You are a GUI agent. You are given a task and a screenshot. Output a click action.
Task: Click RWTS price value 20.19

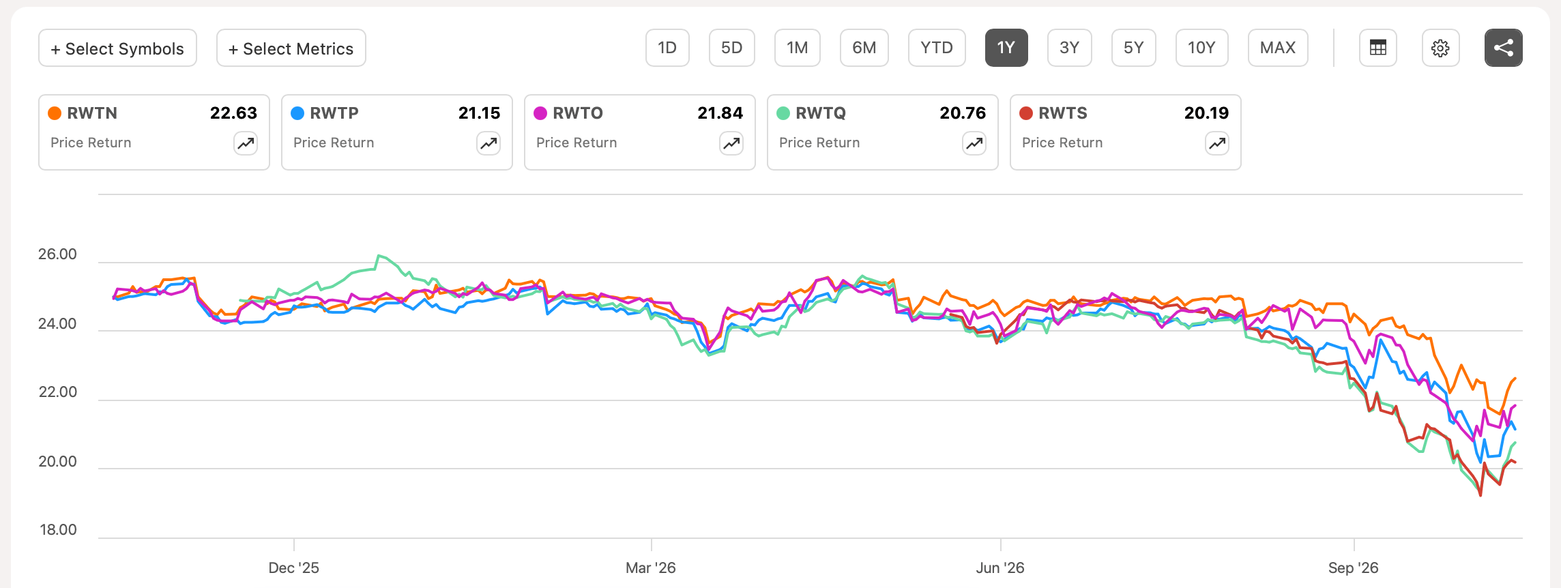[1206, 113]
